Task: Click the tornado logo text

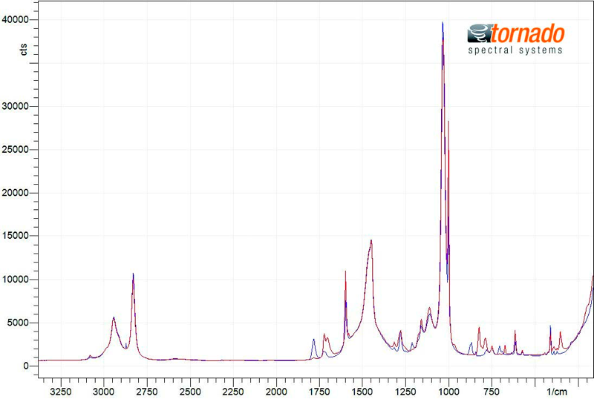Action: (x=528, y=33)
